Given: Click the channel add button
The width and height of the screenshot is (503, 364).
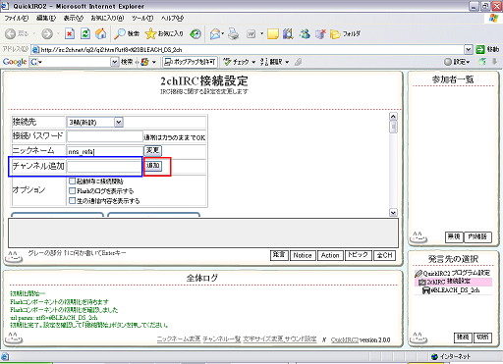Looking at the screenshot, I should (x=153, y=166).
